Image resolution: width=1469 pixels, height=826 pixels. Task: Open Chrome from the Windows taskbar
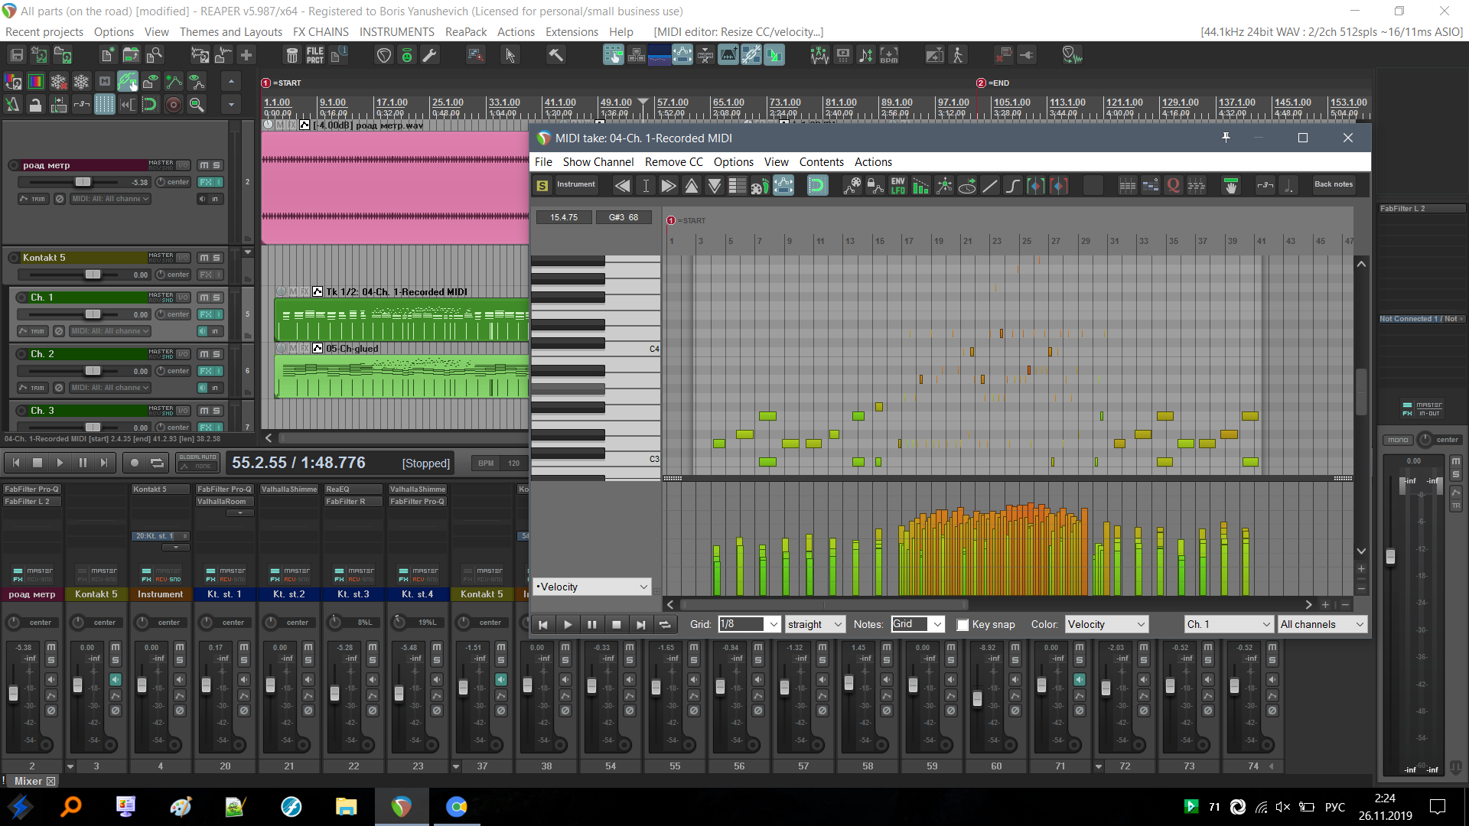tap(456, 807)
